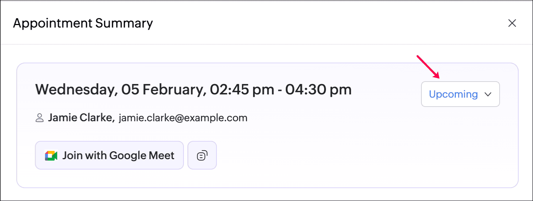Select the customer person icon
The image size is (533, 201).
tap(39, 118)
